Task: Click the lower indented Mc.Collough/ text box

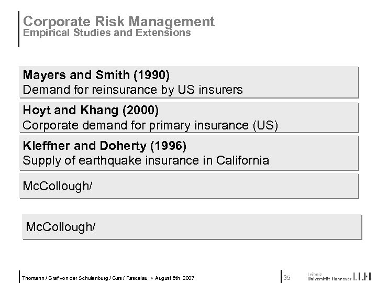Action: 62,227
